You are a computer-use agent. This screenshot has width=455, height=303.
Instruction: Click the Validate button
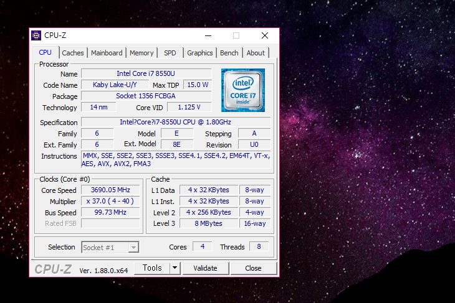[x=206, y=268]
